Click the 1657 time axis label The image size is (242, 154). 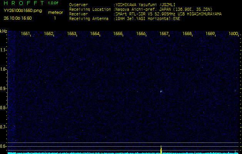(164, 33)
